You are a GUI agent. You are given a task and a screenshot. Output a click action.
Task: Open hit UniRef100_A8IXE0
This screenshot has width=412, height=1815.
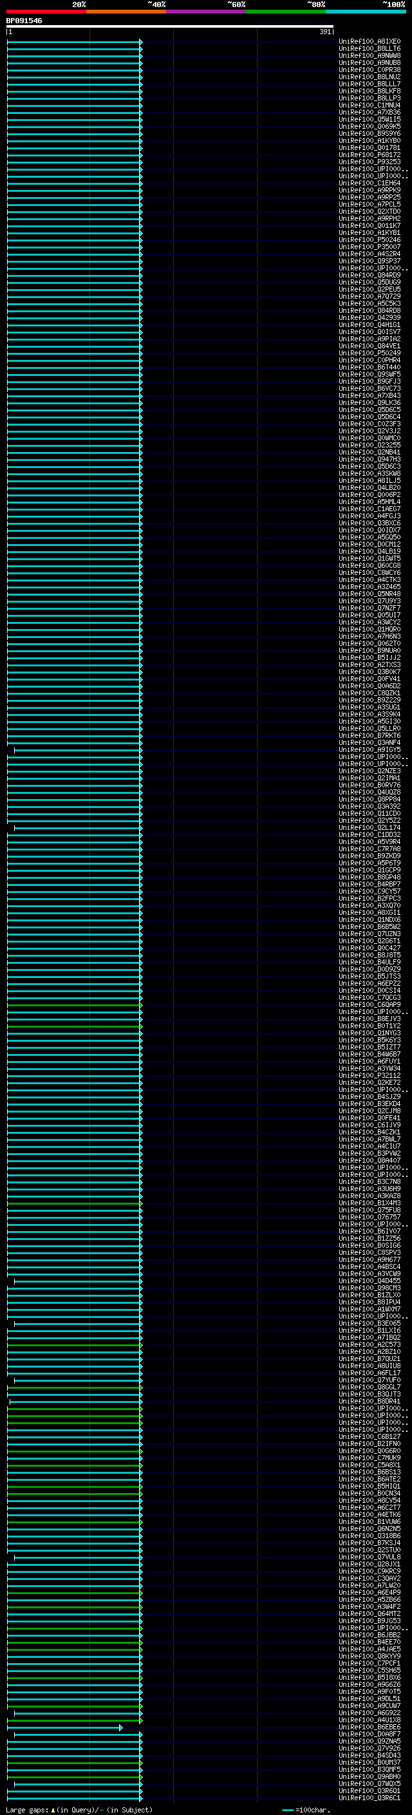tap(369, 42)
